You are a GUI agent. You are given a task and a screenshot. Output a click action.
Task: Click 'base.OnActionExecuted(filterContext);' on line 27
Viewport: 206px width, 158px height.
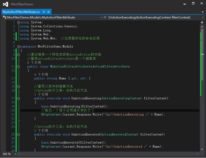(x=74, y=143)
